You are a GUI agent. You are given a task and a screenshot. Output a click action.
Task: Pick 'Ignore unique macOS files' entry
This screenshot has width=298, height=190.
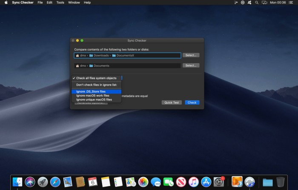(x=94, y=99)
